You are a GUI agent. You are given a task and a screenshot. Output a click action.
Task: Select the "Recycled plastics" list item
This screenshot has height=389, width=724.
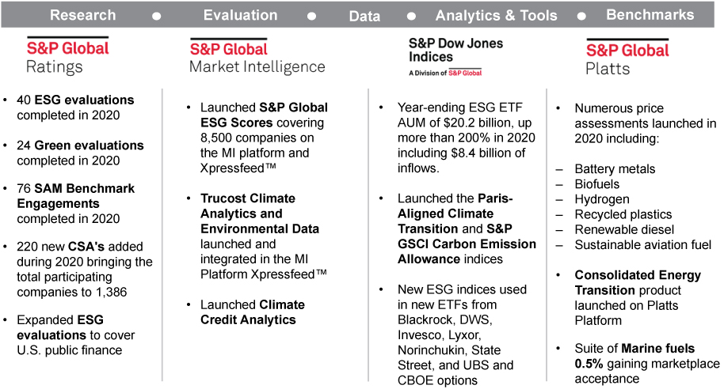623,214
